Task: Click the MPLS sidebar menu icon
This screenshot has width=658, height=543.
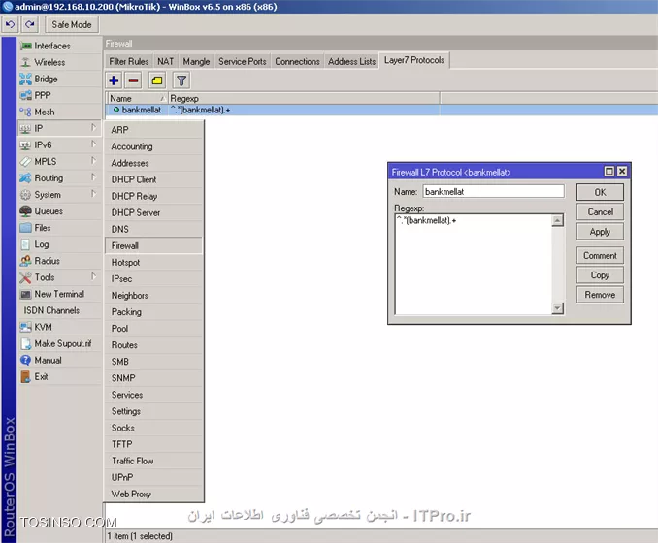Action: [25, 161]
